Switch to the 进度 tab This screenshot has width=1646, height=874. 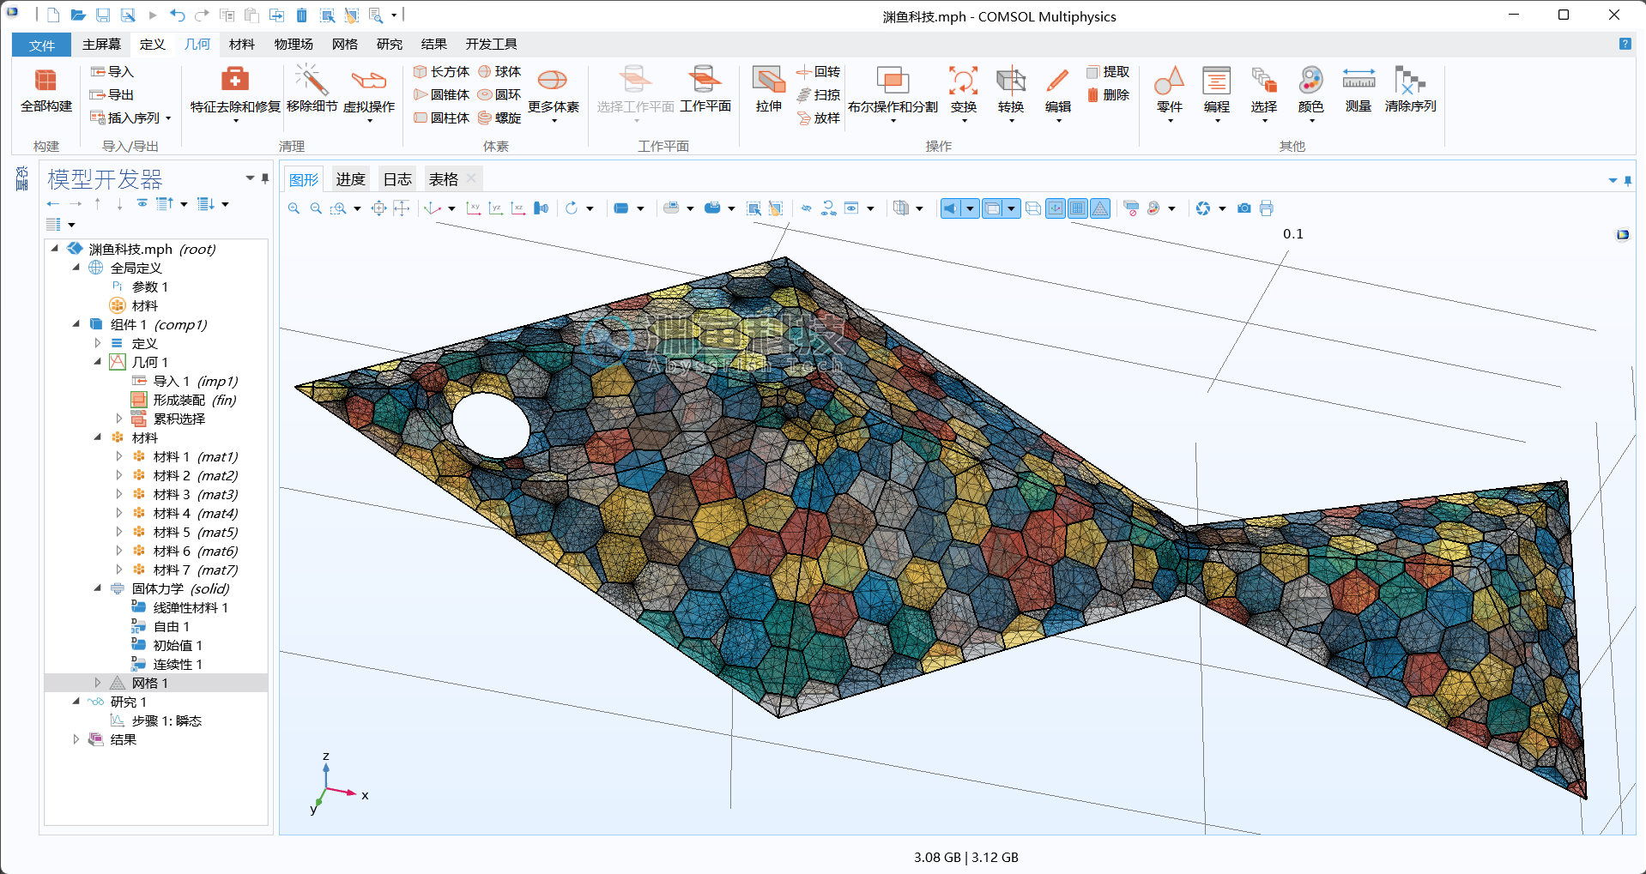tap(351, 179)
